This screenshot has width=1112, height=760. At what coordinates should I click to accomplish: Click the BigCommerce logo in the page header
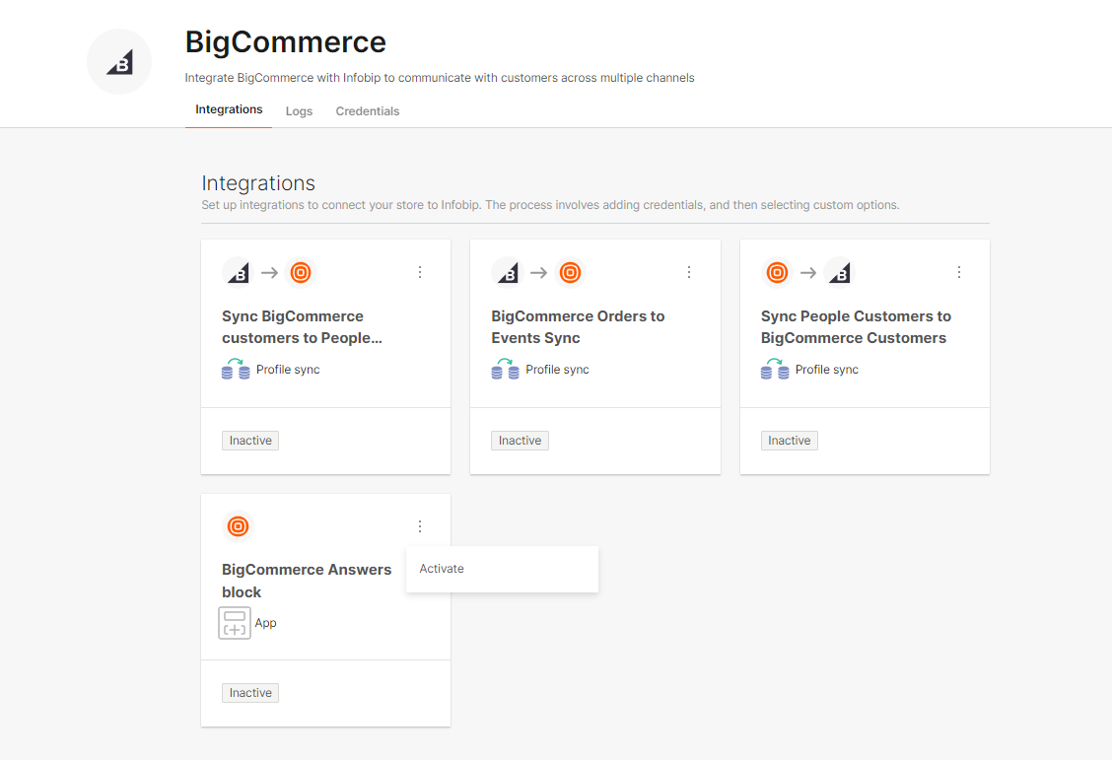pyautogui.click(x=119, y=62)
